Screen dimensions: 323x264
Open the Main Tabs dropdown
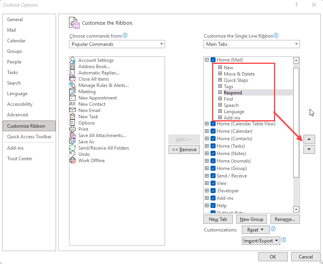(252, 44)
